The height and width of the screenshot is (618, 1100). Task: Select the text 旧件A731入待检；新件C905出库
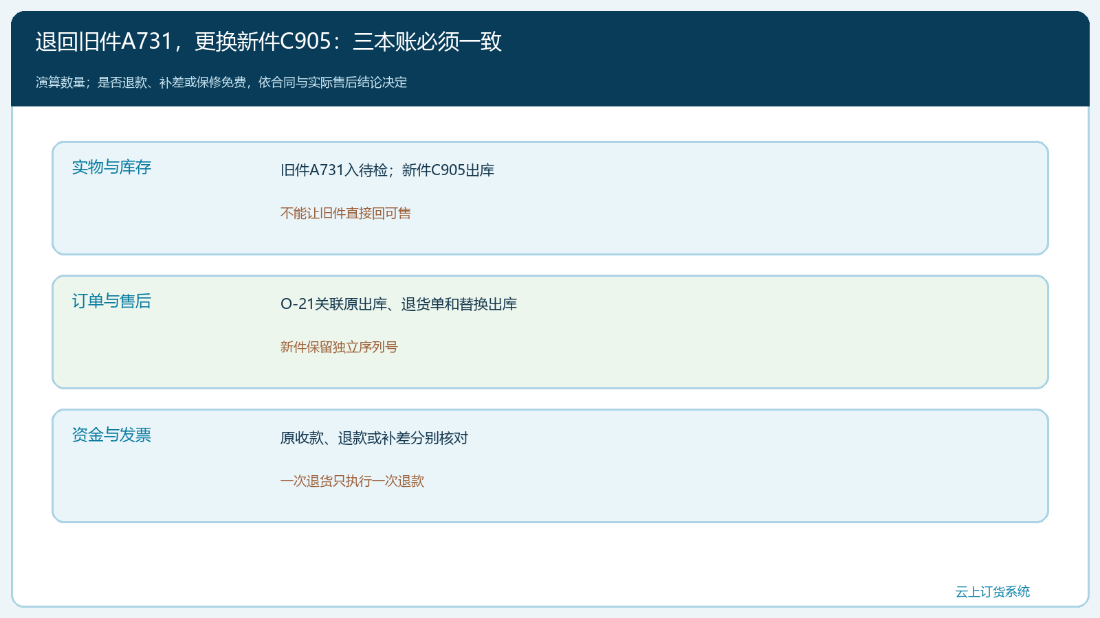pos(388,170)
